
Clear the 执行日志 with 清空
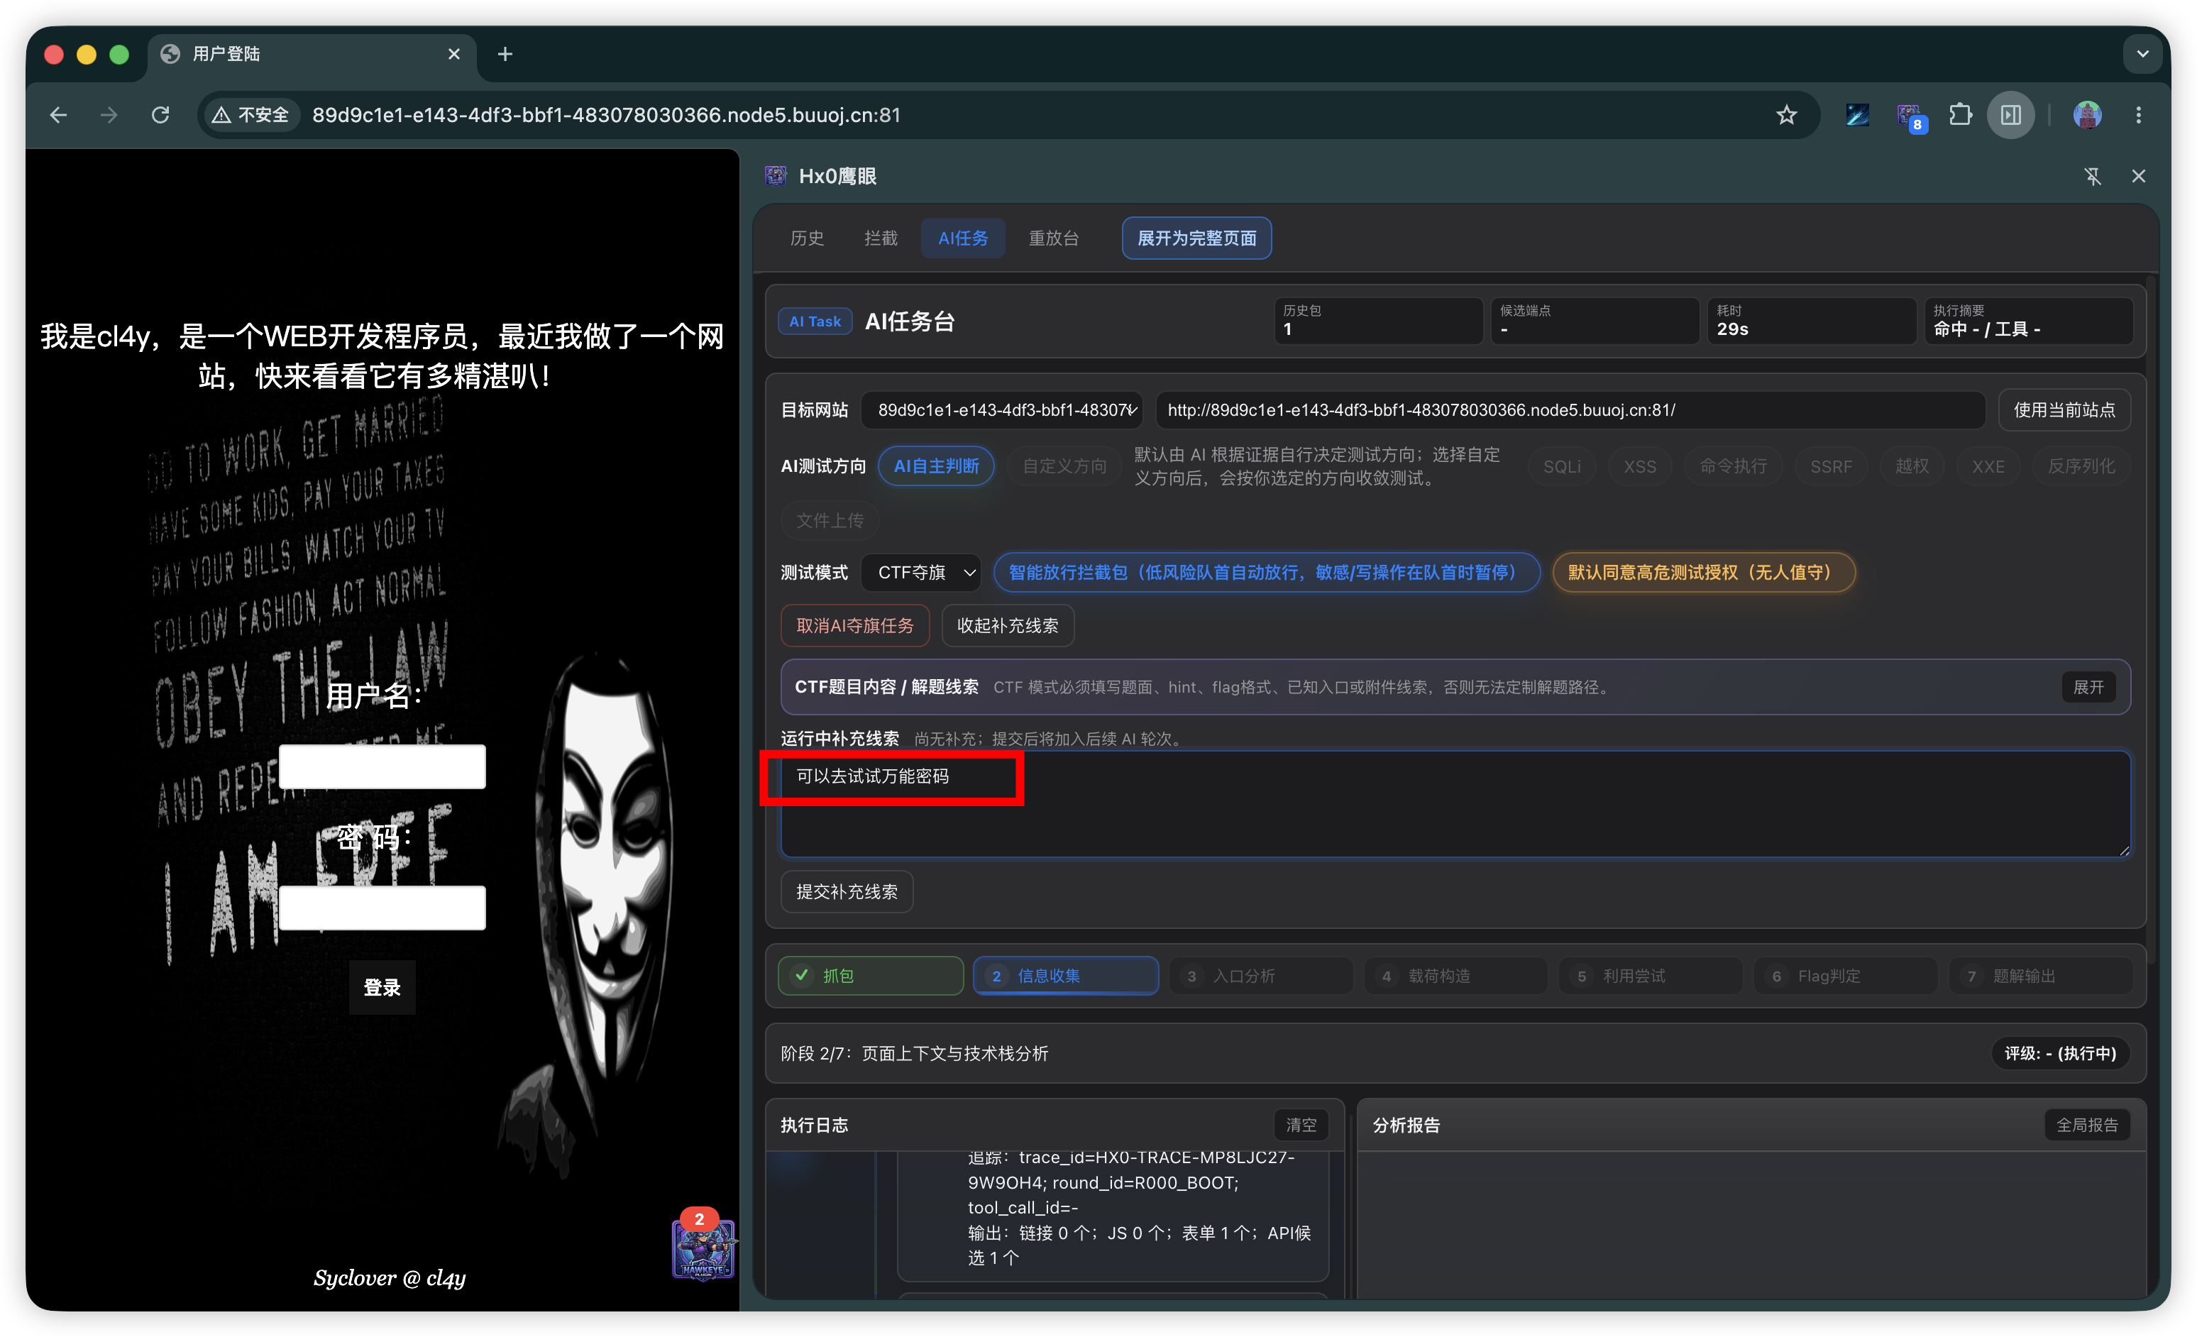pyautogui.click(x=1301, y=1126)
